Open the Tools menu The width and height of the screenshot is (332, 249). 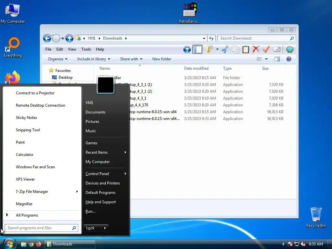pyautogui.click(x=86, y=49)
